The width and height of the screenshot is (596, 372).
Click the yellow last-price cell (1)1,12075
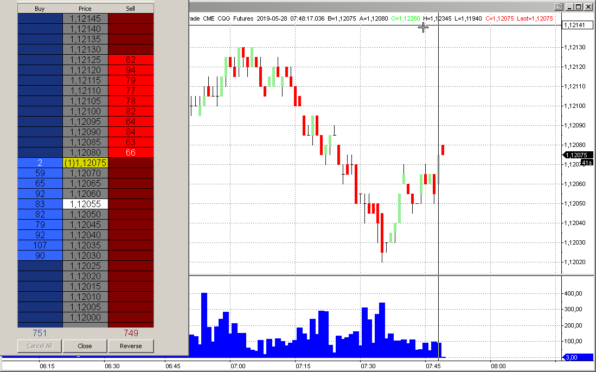(85, 163)
